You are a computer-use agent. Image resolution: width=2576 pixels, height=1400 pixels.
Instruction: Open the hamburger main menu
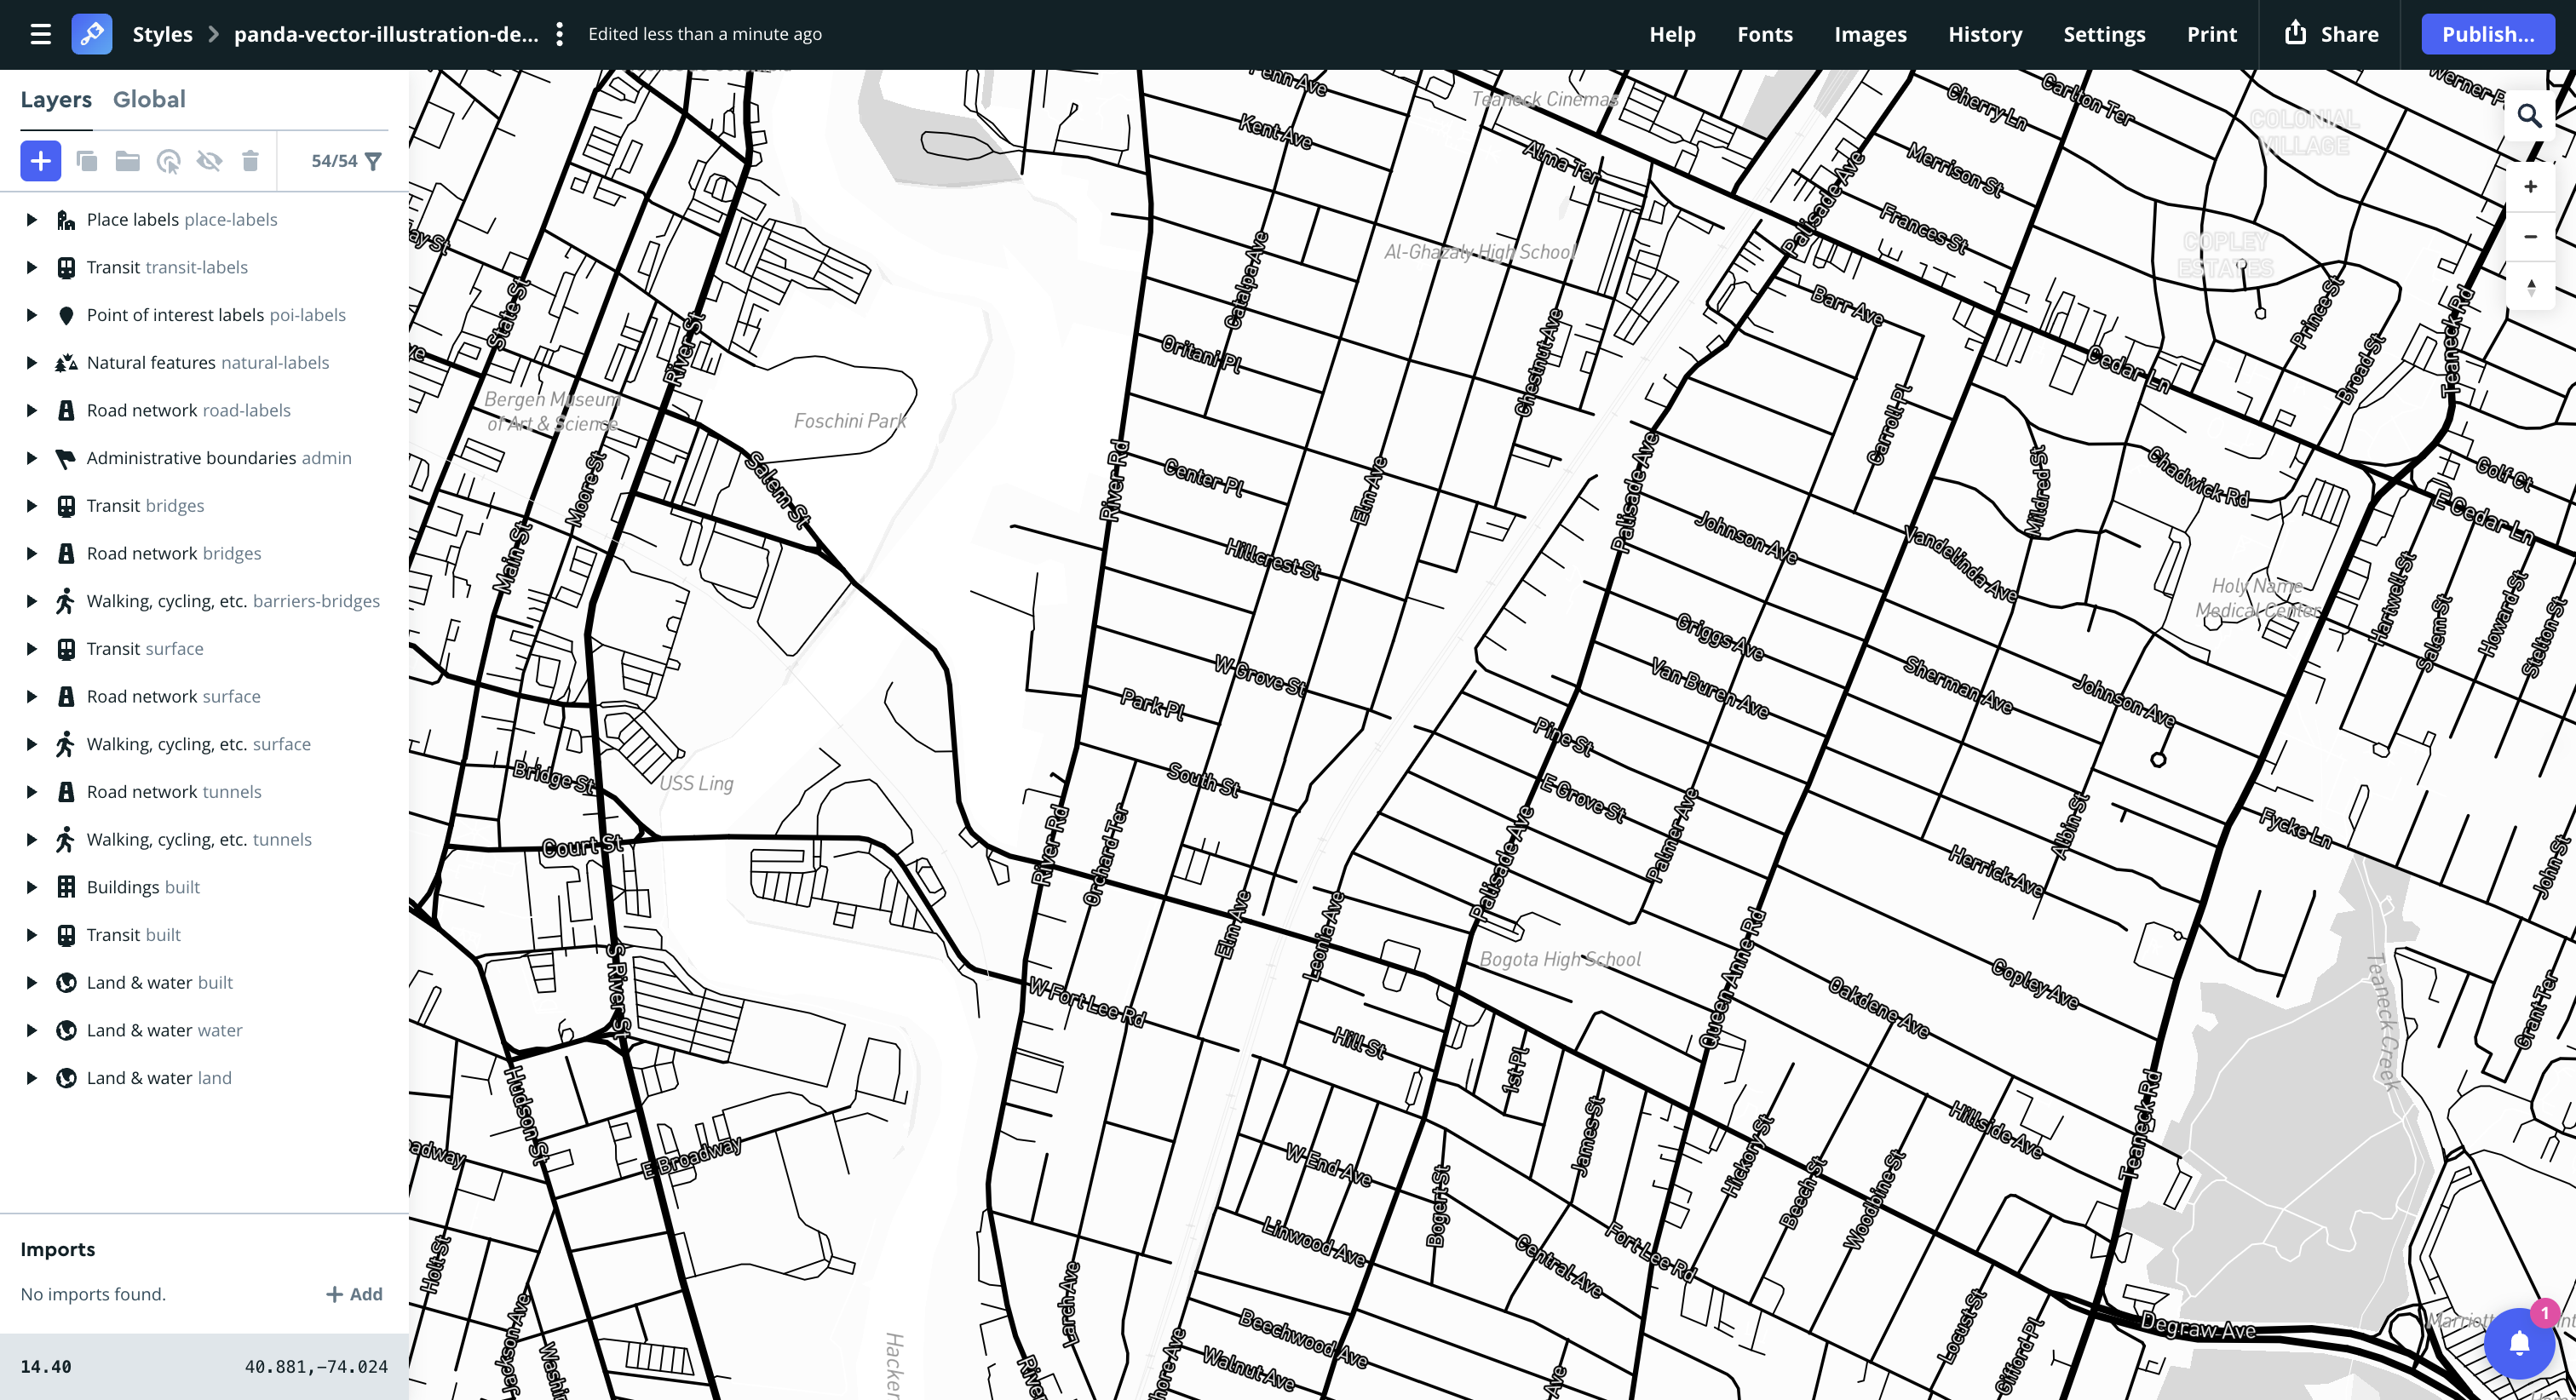pos(40,34)
